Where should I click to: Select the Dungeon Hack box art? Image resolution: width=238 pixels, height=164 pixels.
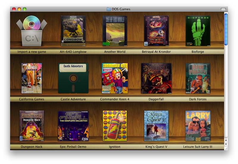[32, 126]
